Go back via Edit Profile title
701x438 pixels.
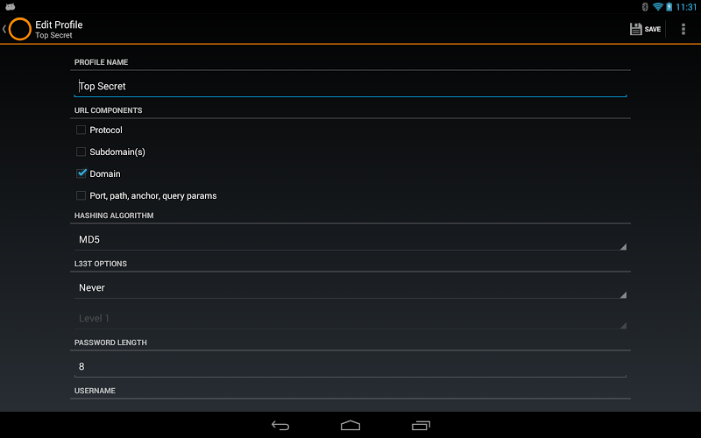pyautogui.click(x=59, y=25)
